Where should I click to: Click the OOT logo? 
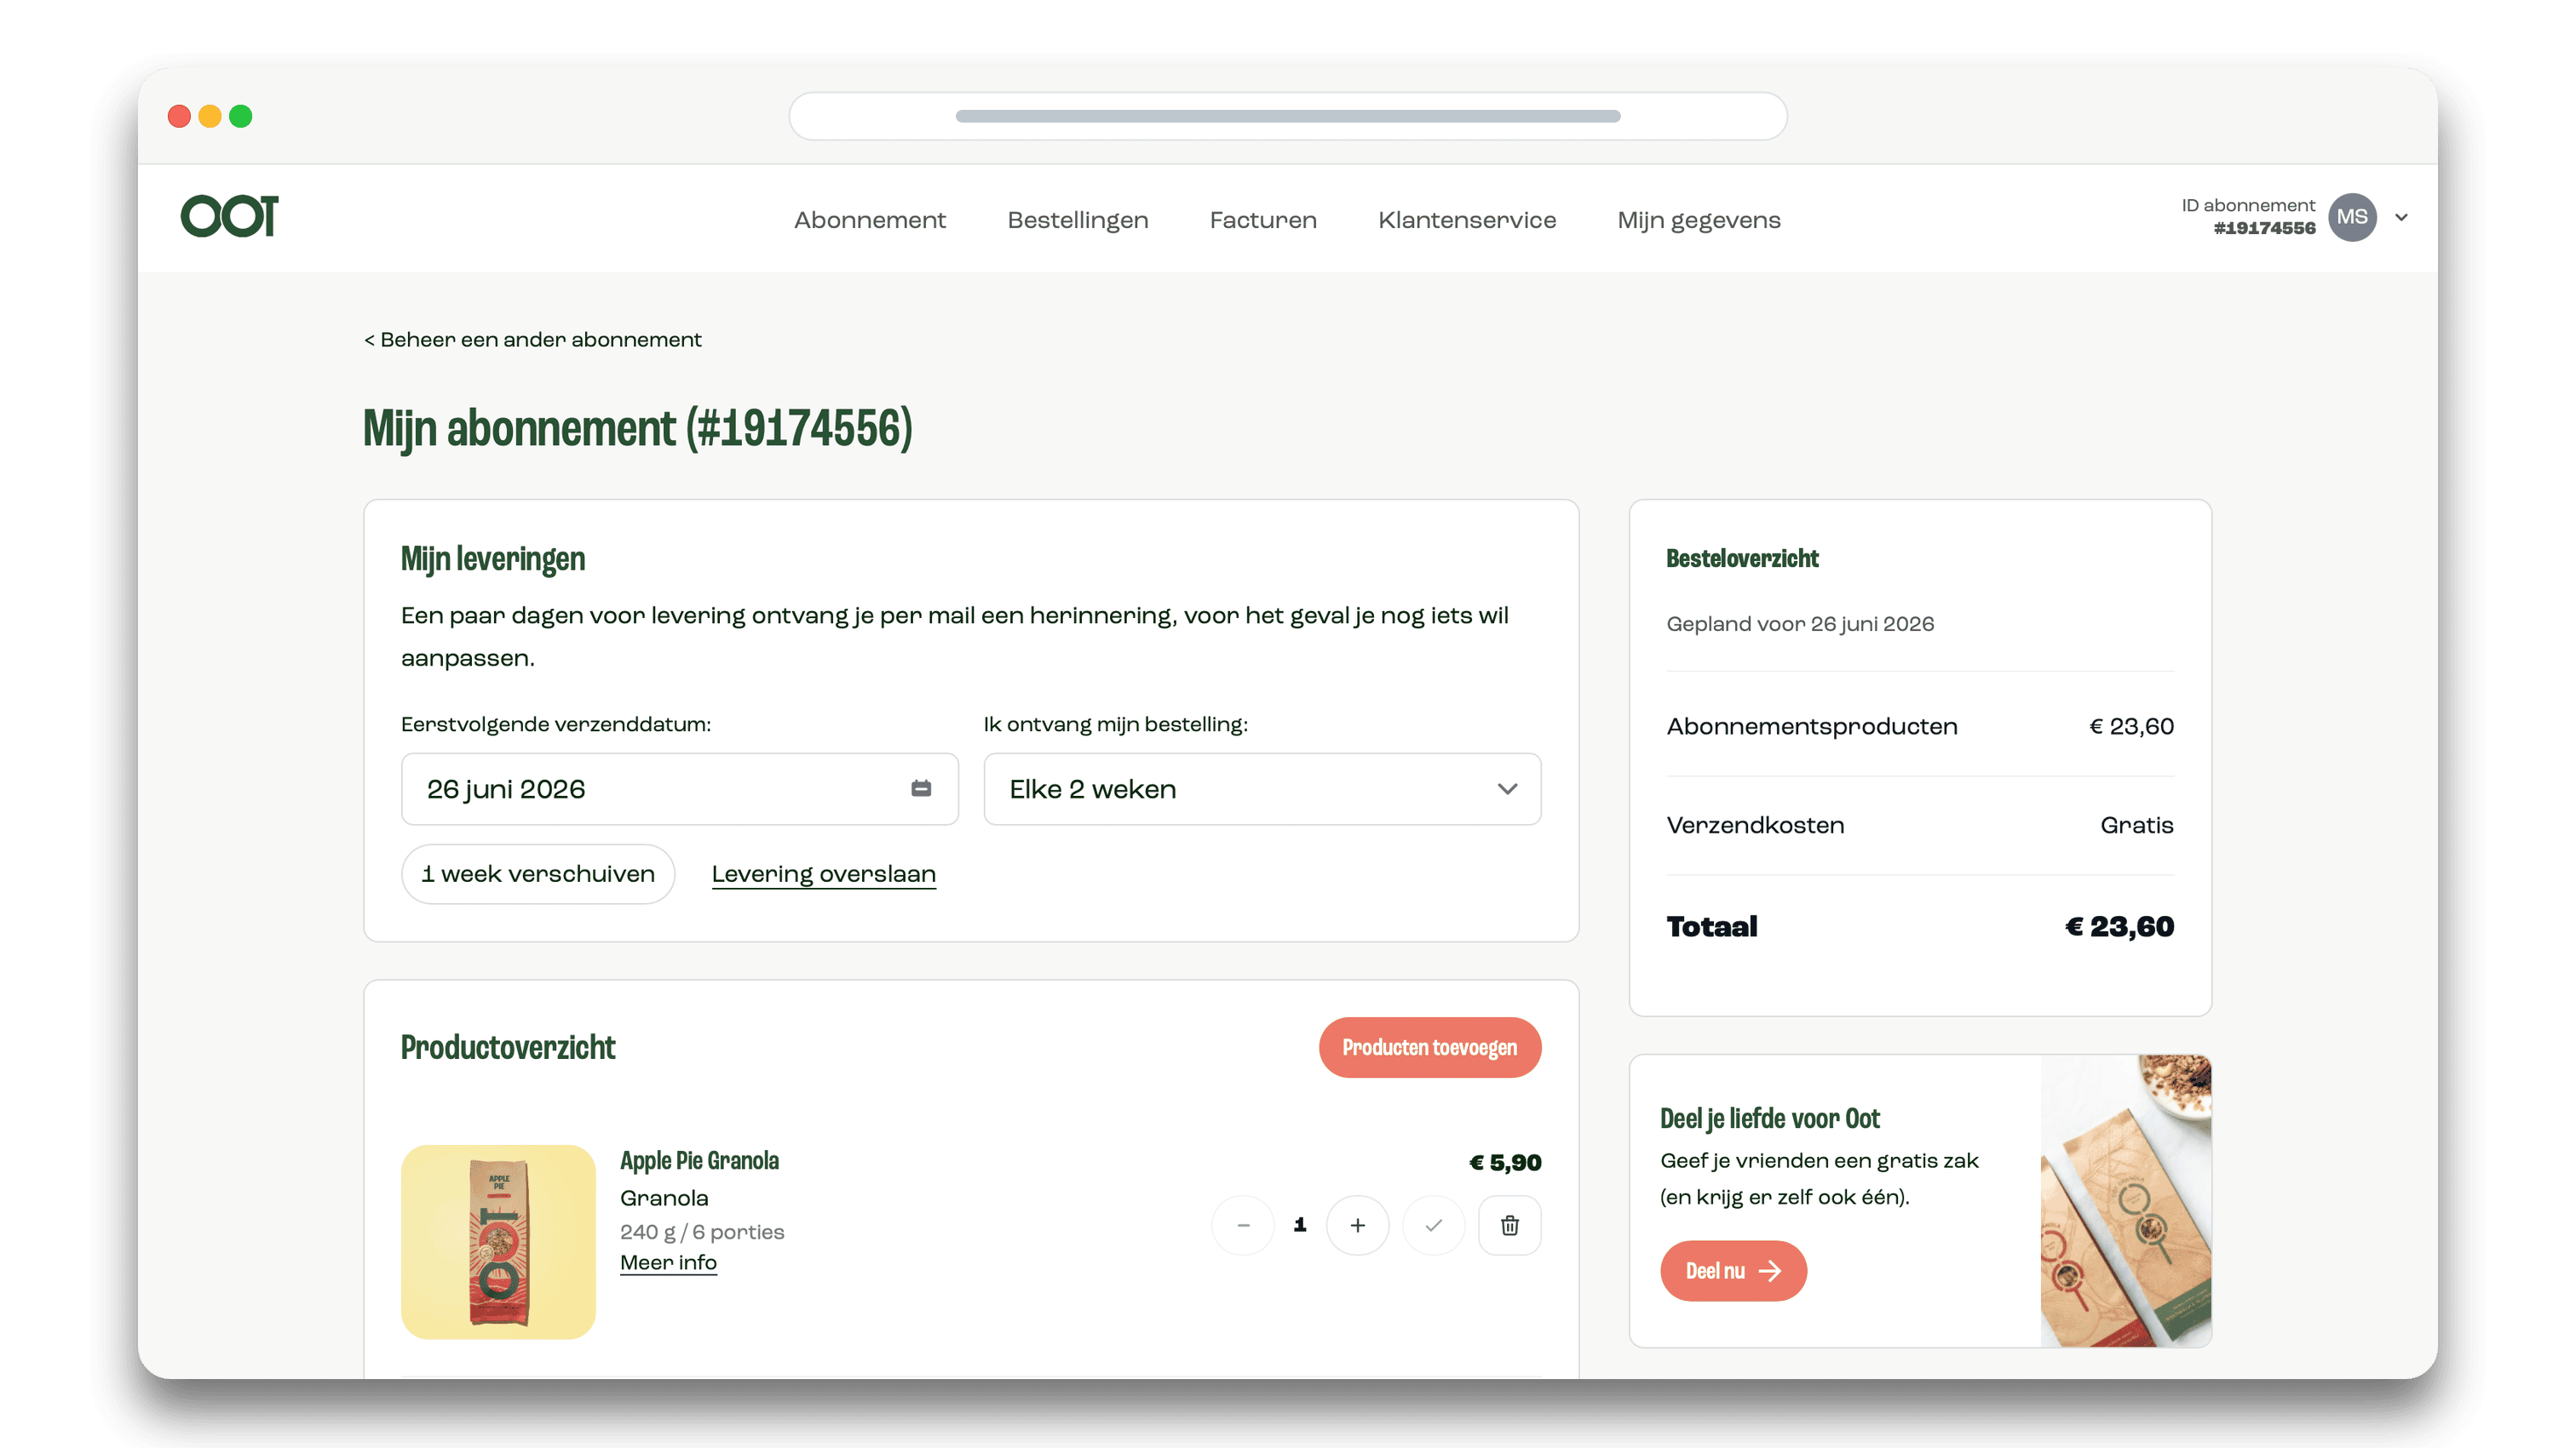(229, 217)
